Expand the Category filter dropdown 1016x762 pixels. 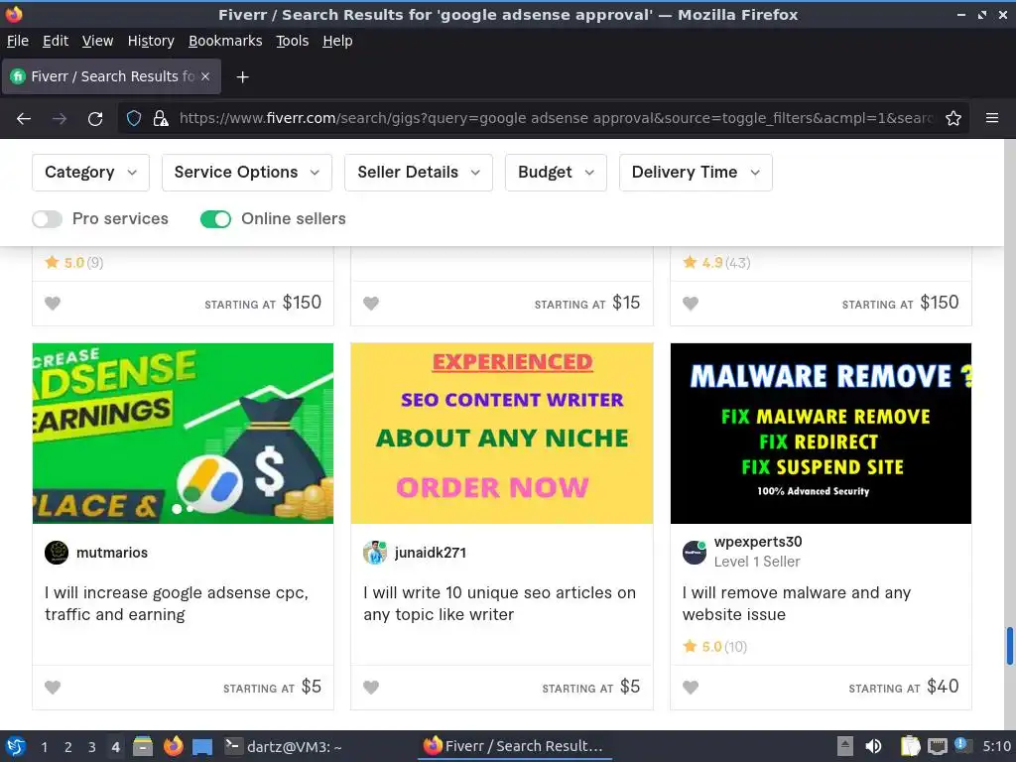(90, 173)
